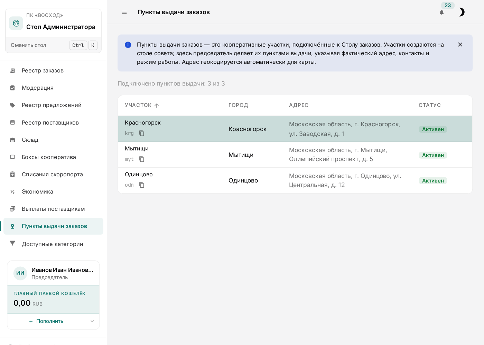Click the Красногорск Активен status badge
484x345 pixels.
[x=433, y=129]
